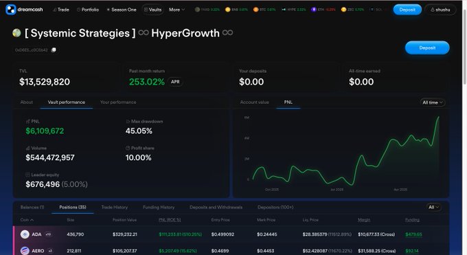Copy the vault address with copy icon

tap(54, 49)
